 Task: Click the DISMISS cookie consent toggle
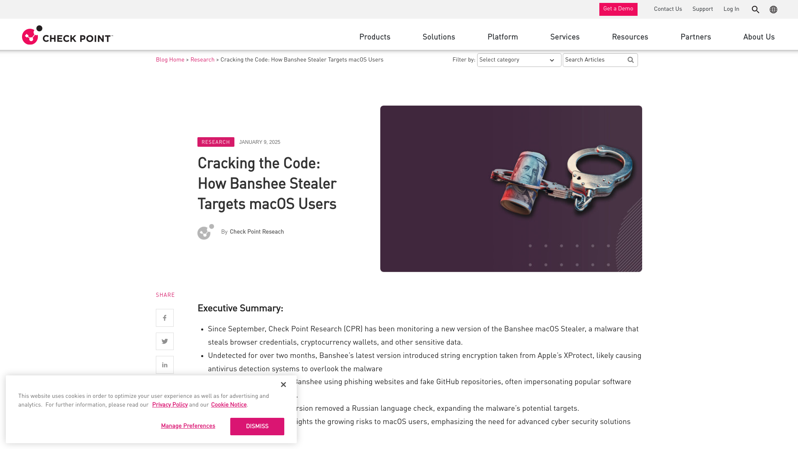(x=256, y=427)
